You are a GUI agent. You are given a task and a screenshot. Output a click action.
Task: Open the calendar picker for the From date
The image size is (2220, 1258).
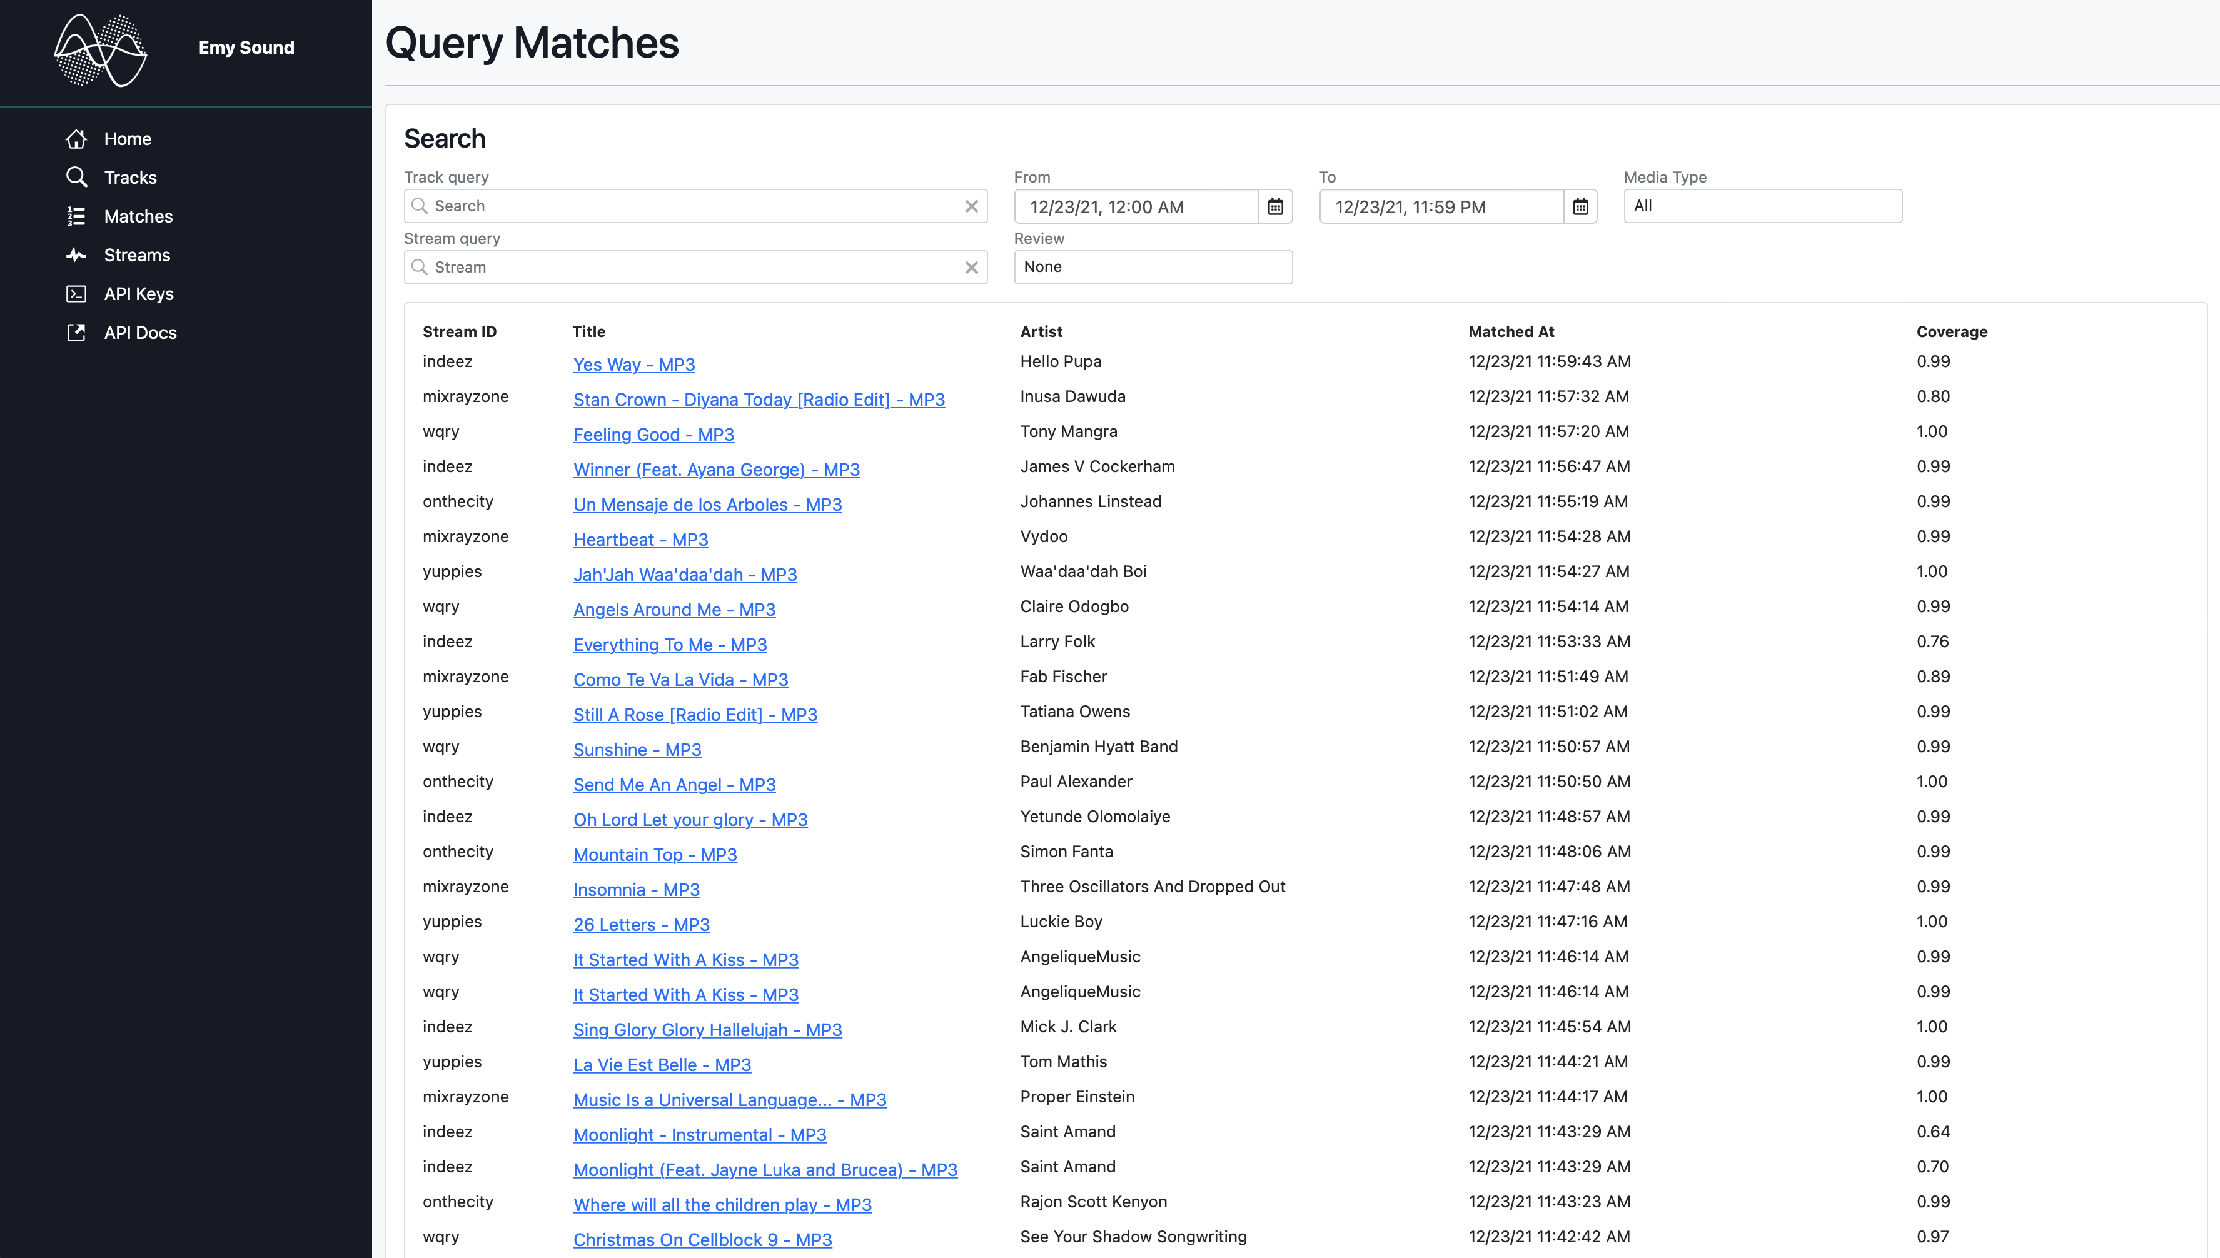(1276, 206)
